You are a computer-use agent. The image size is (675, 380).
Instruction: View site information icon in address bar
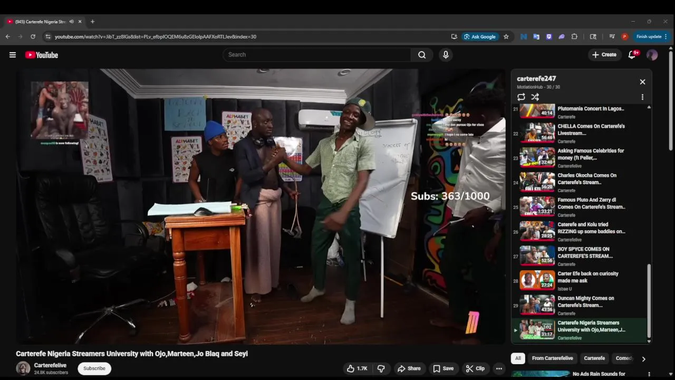[x=48, y=36]
